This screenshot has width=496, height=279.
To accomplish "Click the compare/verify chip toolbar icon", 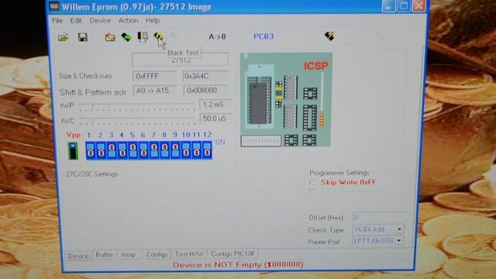I will click(143, 36).
